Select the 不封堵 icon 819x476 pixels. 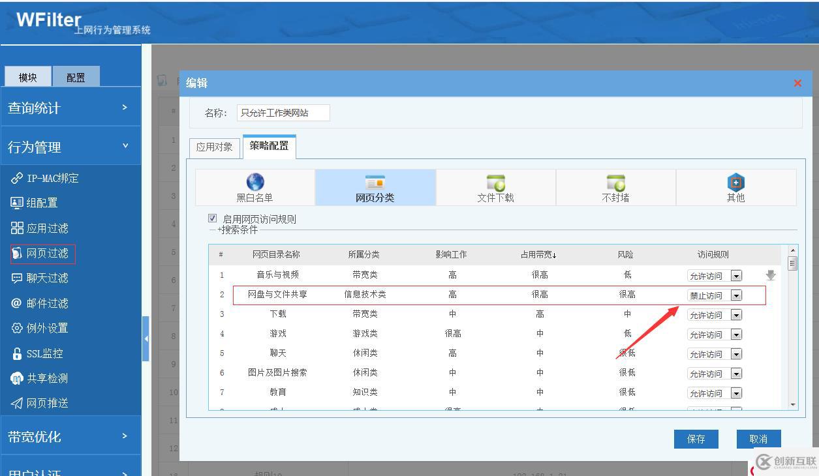coord(616,183)
